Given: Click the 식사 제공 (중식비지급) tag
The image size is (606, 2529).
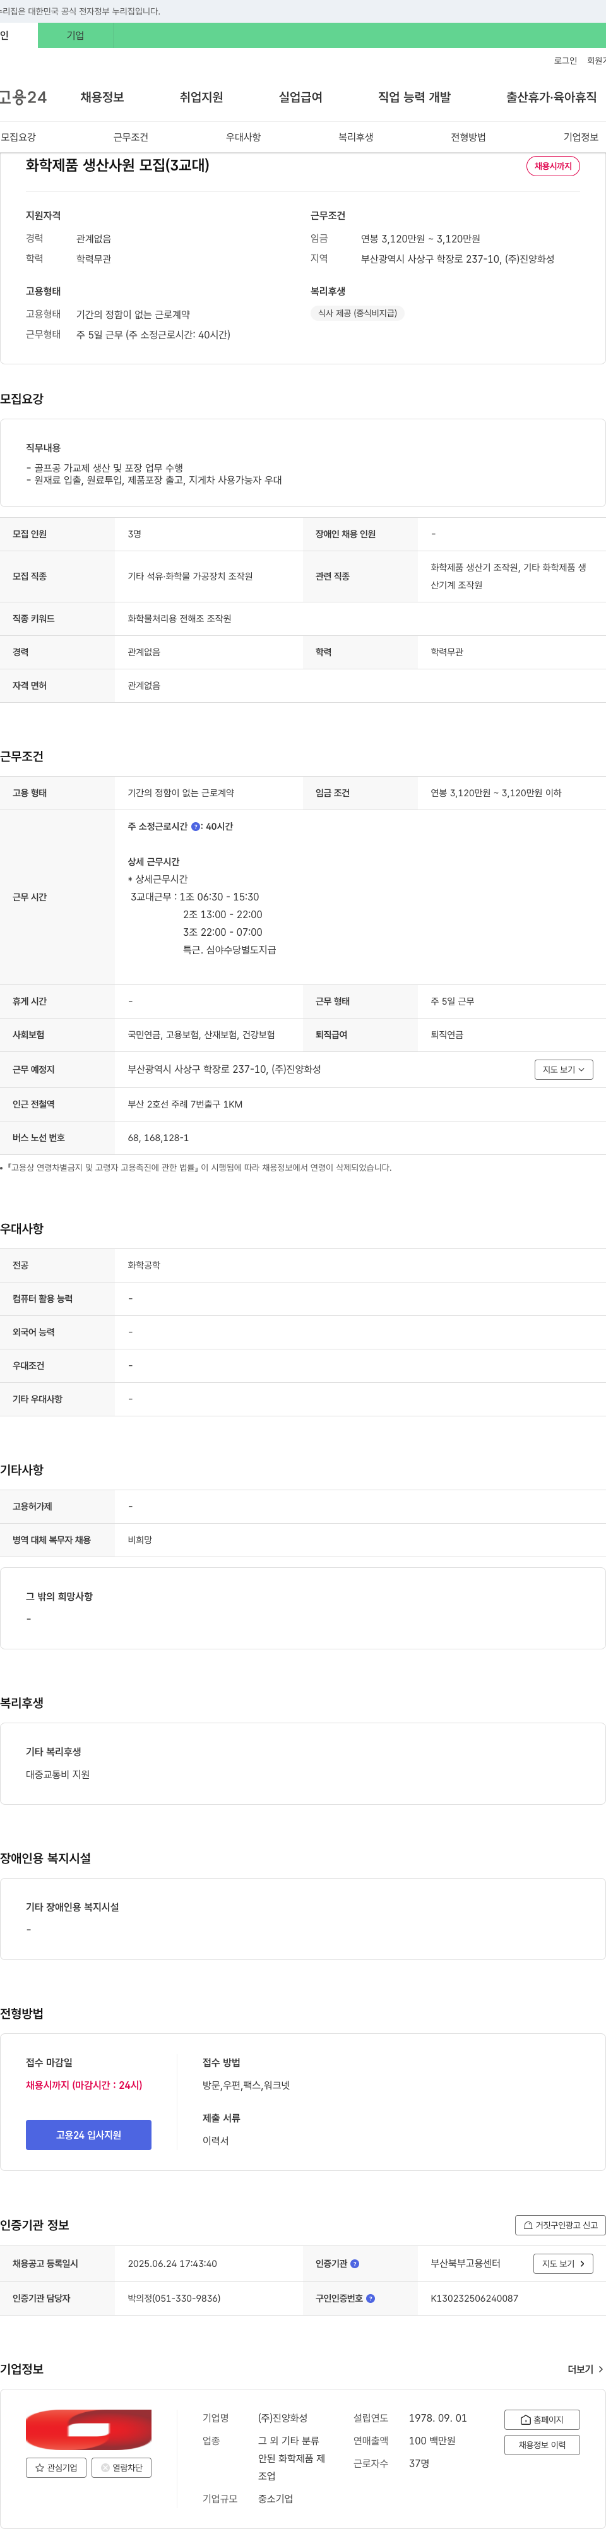Looking at the screenshot, I should [x=357, y=313].
